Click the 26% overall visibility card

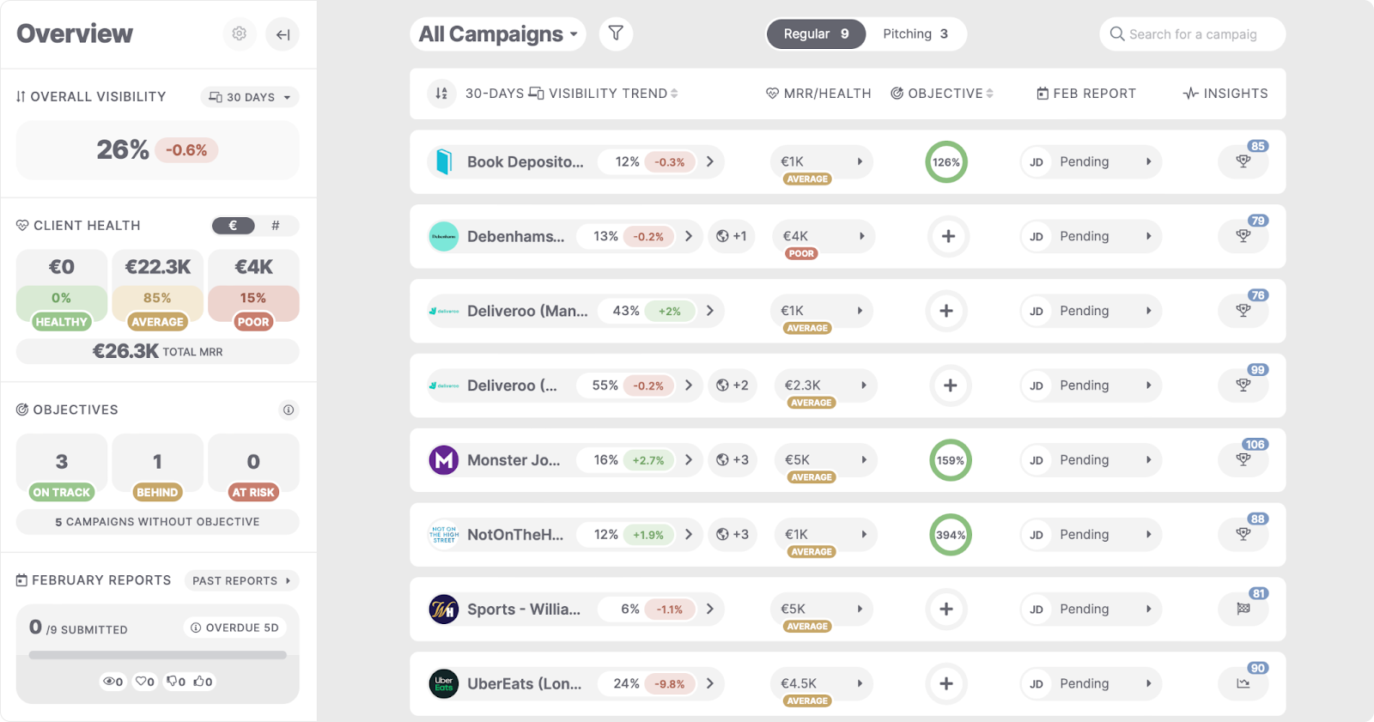[x=157, y=150]
